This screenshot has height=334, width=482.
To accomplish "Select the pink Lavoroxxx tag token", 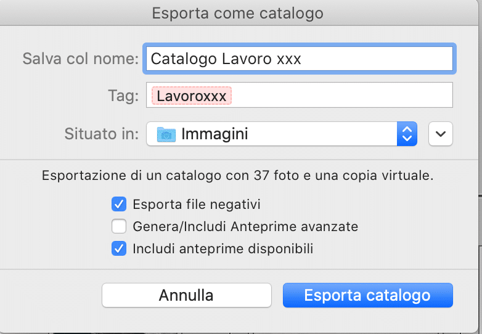I will tap(192, 96).
